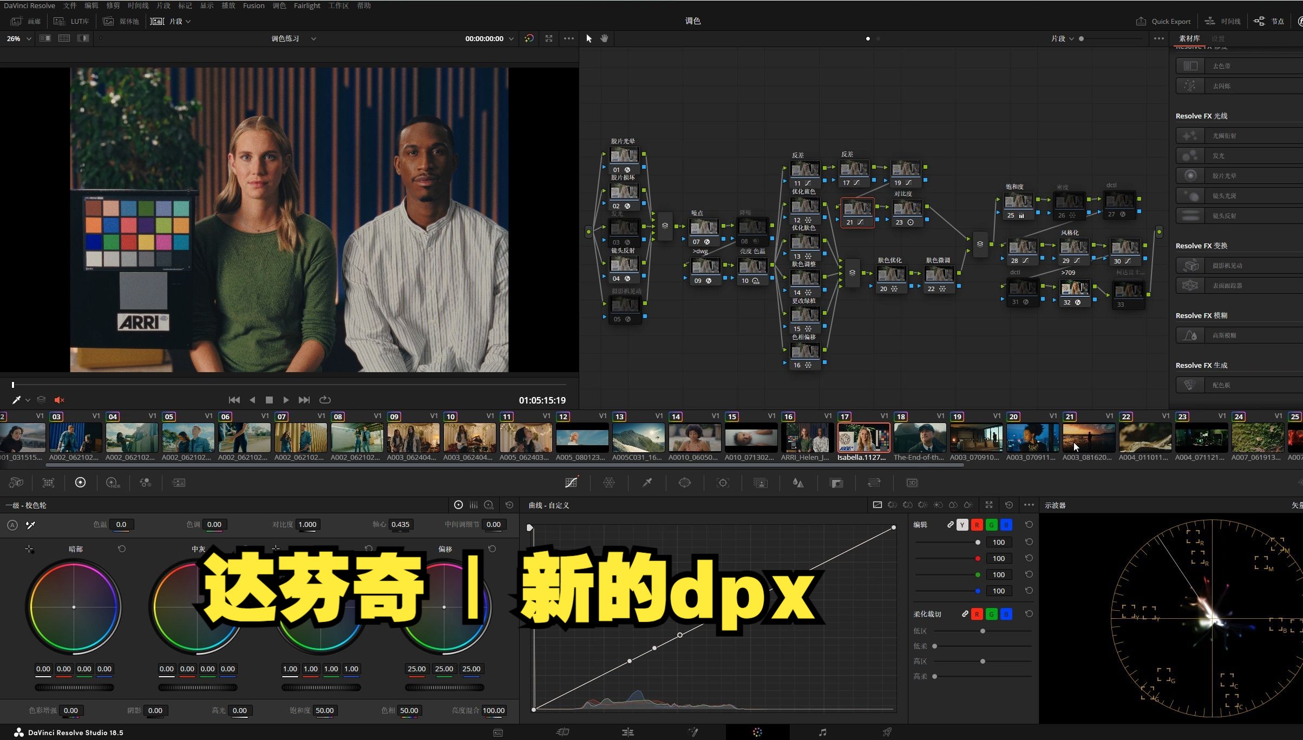Open the Qualifier palette

[x=647, y=483]
